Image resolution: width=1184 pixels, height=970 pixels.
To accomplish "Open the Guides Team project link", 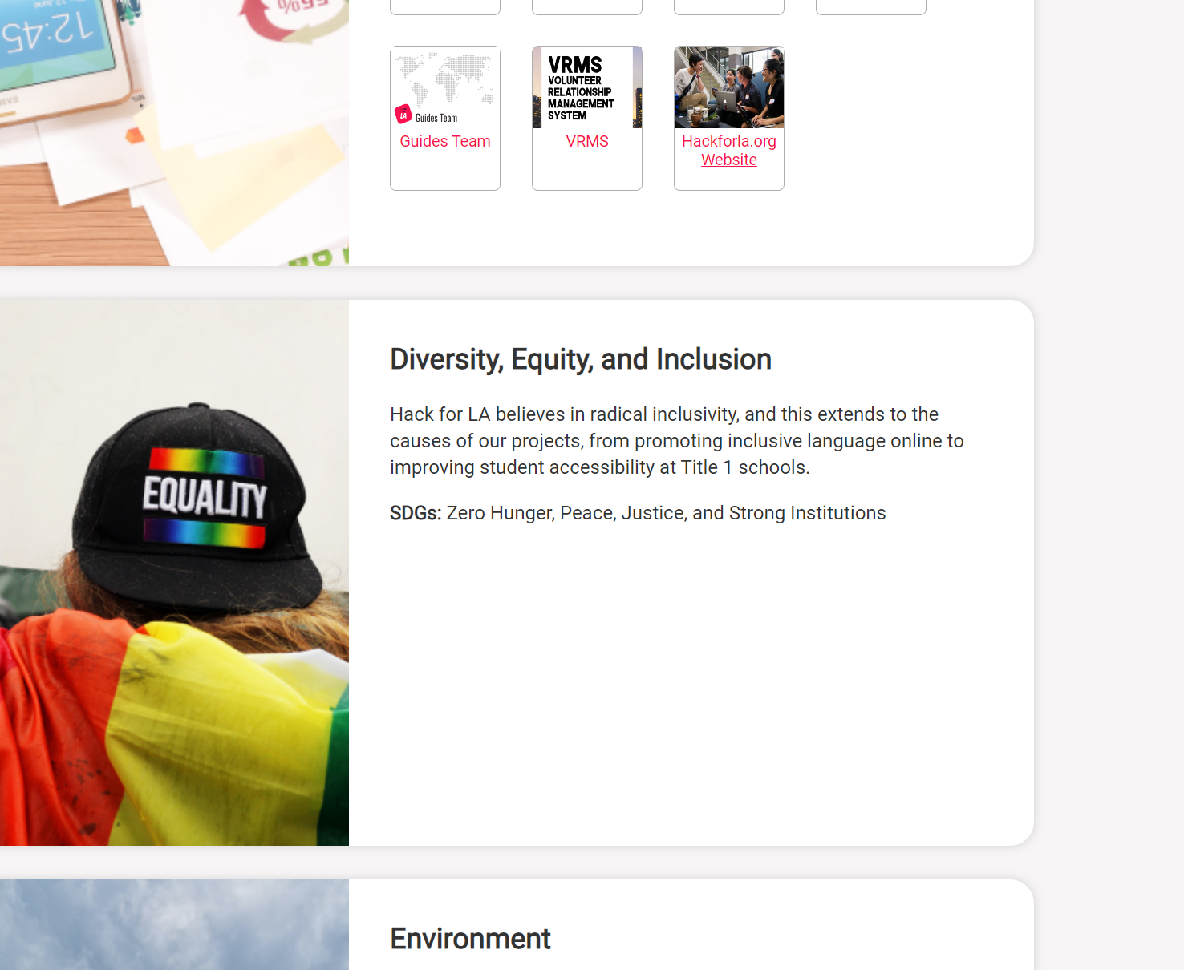I will coord(445,141).
